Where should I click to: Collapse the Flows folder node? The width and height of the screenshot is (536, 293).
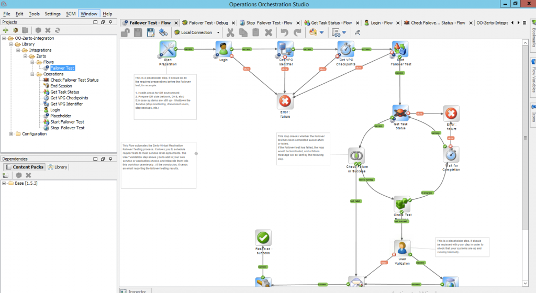[x=32, y=62]
